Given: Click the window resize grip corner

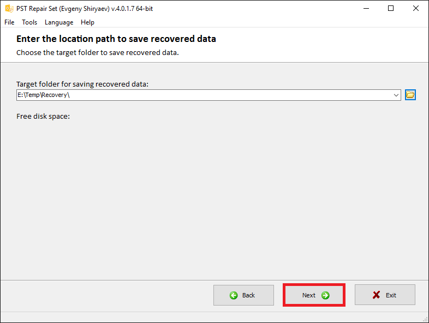Looking at the screenshot, I should point(425,319).
